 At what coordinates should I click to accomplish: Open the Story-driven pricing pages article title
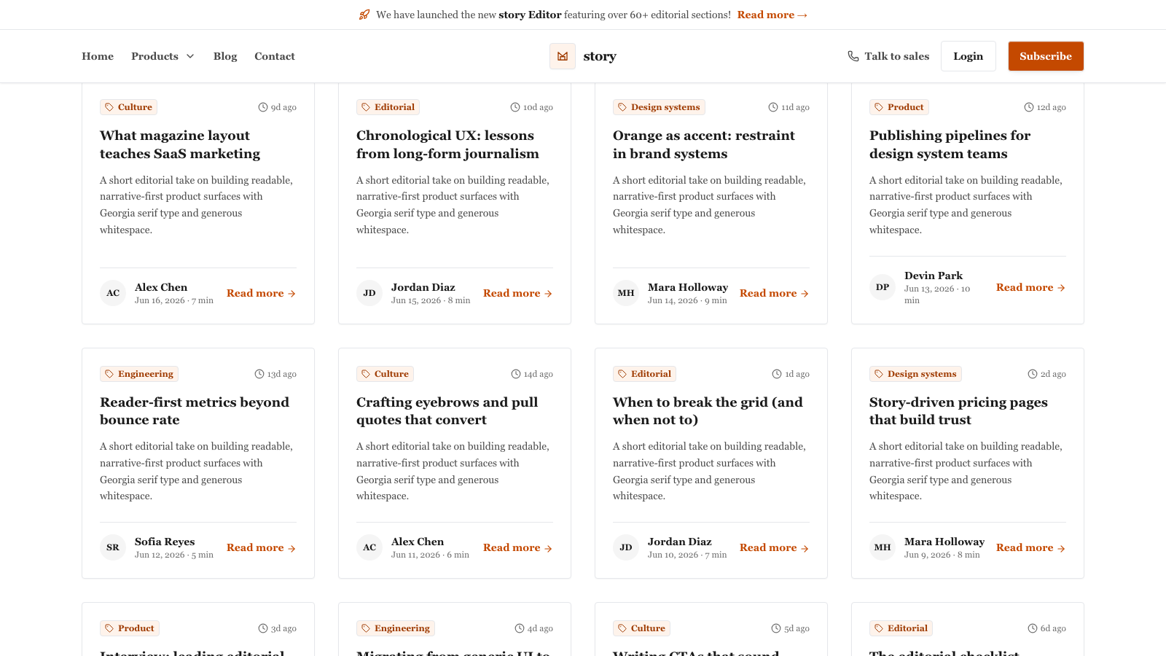[x=958, y=411]
